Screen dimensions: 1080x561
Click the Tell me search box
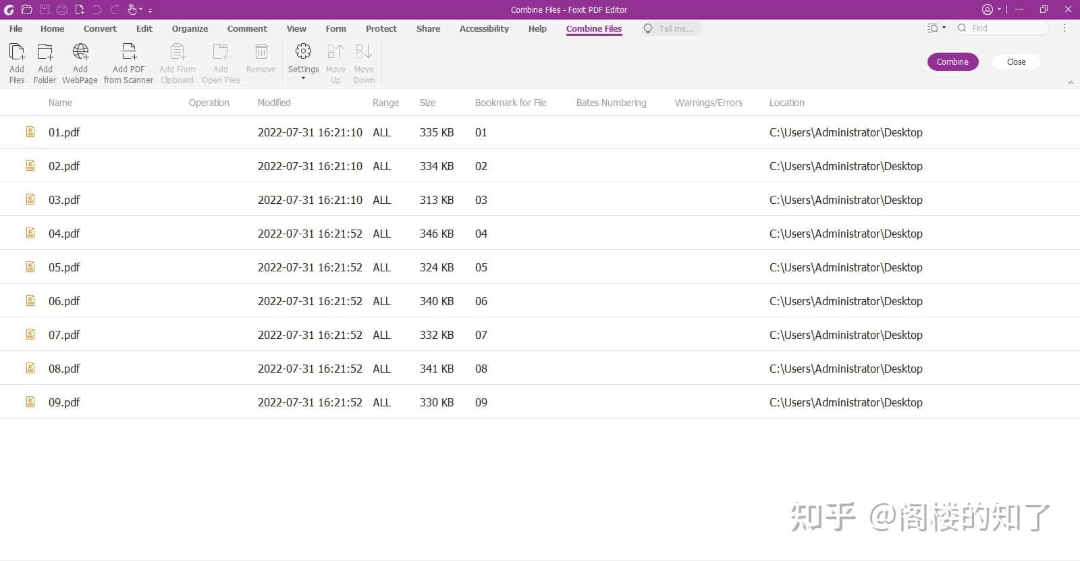[672, 28]
